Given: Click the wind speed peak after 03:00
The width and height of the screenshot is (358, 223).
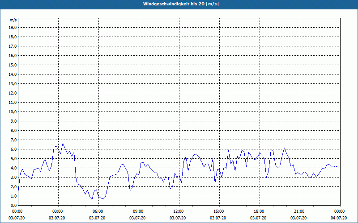Looking at the screenshot, I should tap(63, 143).
